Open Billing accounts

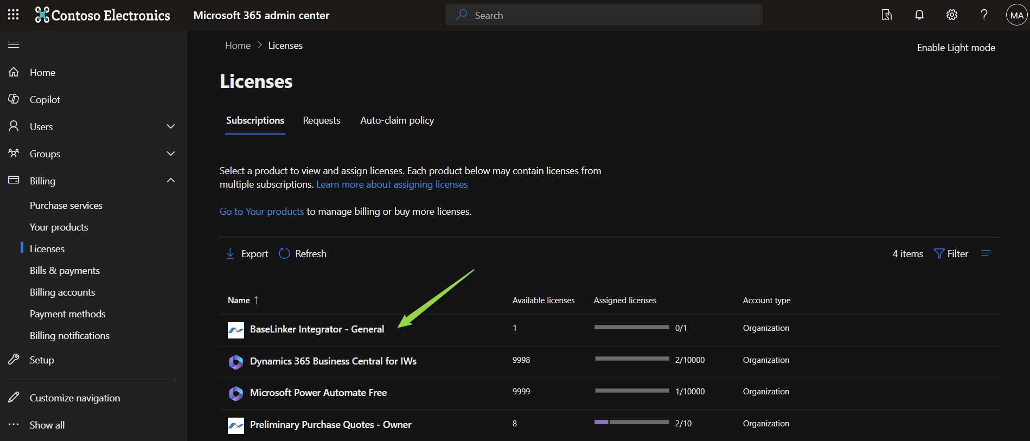(x=62, y=292)
